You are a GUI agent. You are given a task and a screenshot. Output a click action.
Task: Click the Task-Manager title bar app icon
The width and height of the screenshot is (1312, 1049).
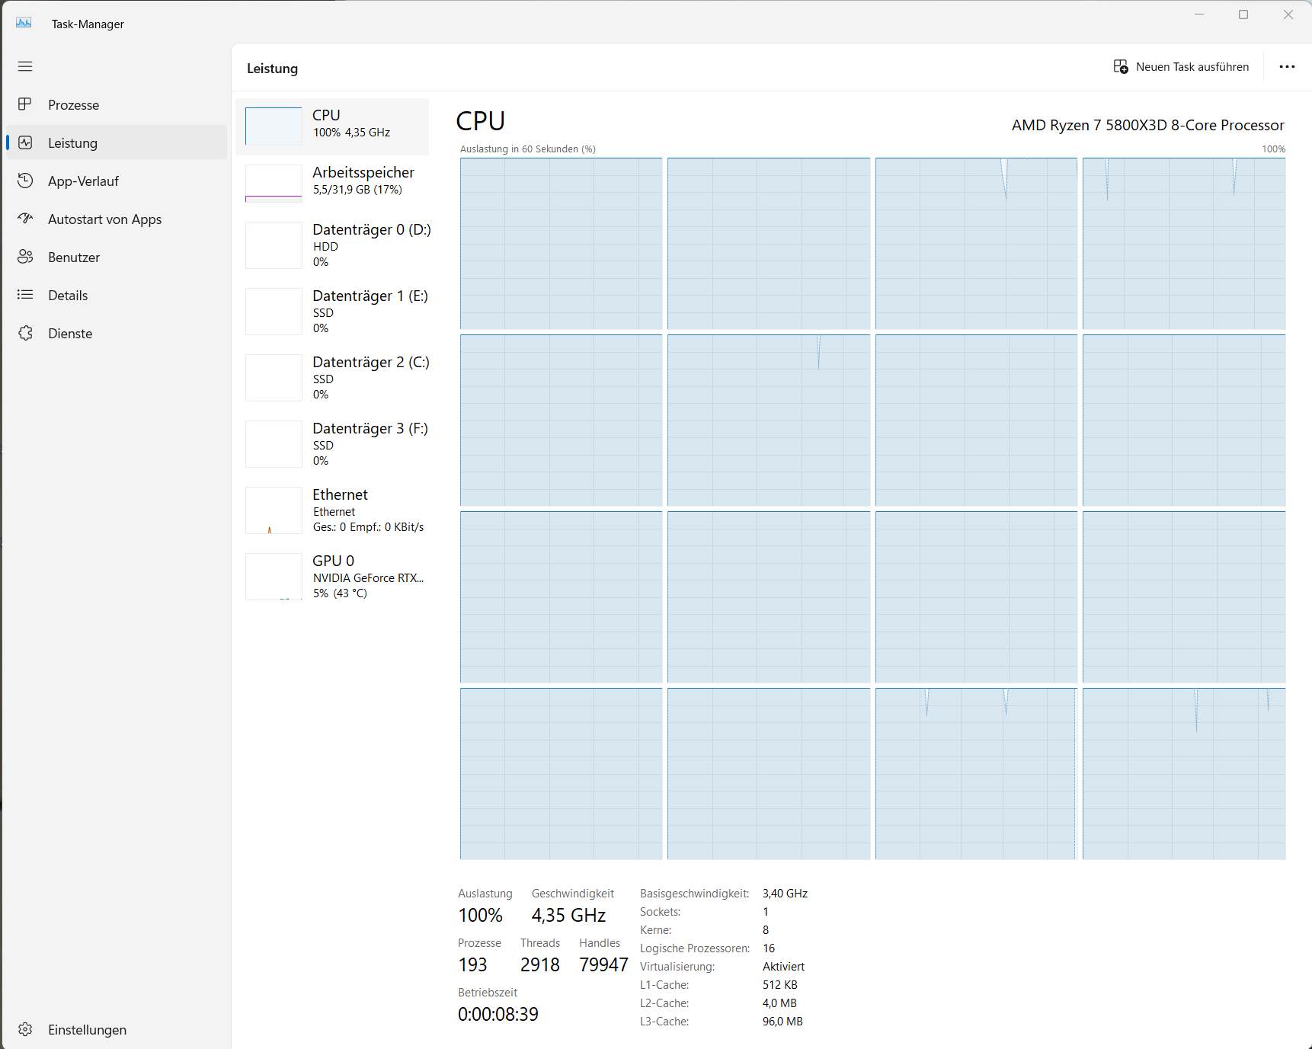click(x=24, y=23)
